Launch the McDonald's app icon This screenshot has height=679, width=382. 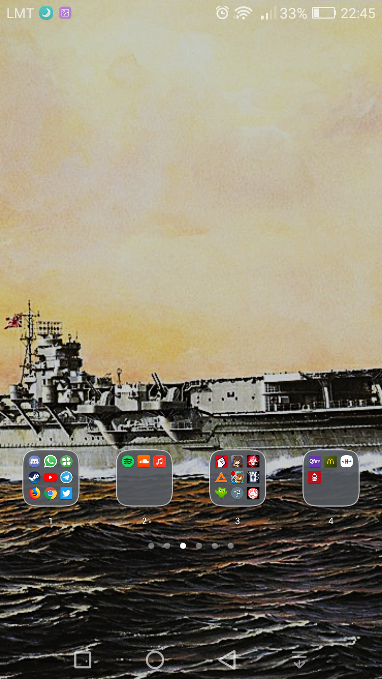tap(331, 462)
